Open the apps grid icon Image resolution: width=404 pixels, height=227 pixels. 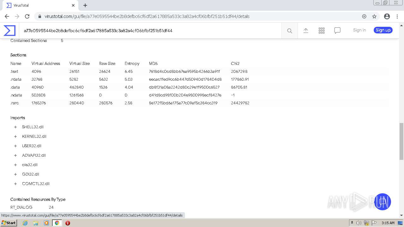(x=322, y=31)
